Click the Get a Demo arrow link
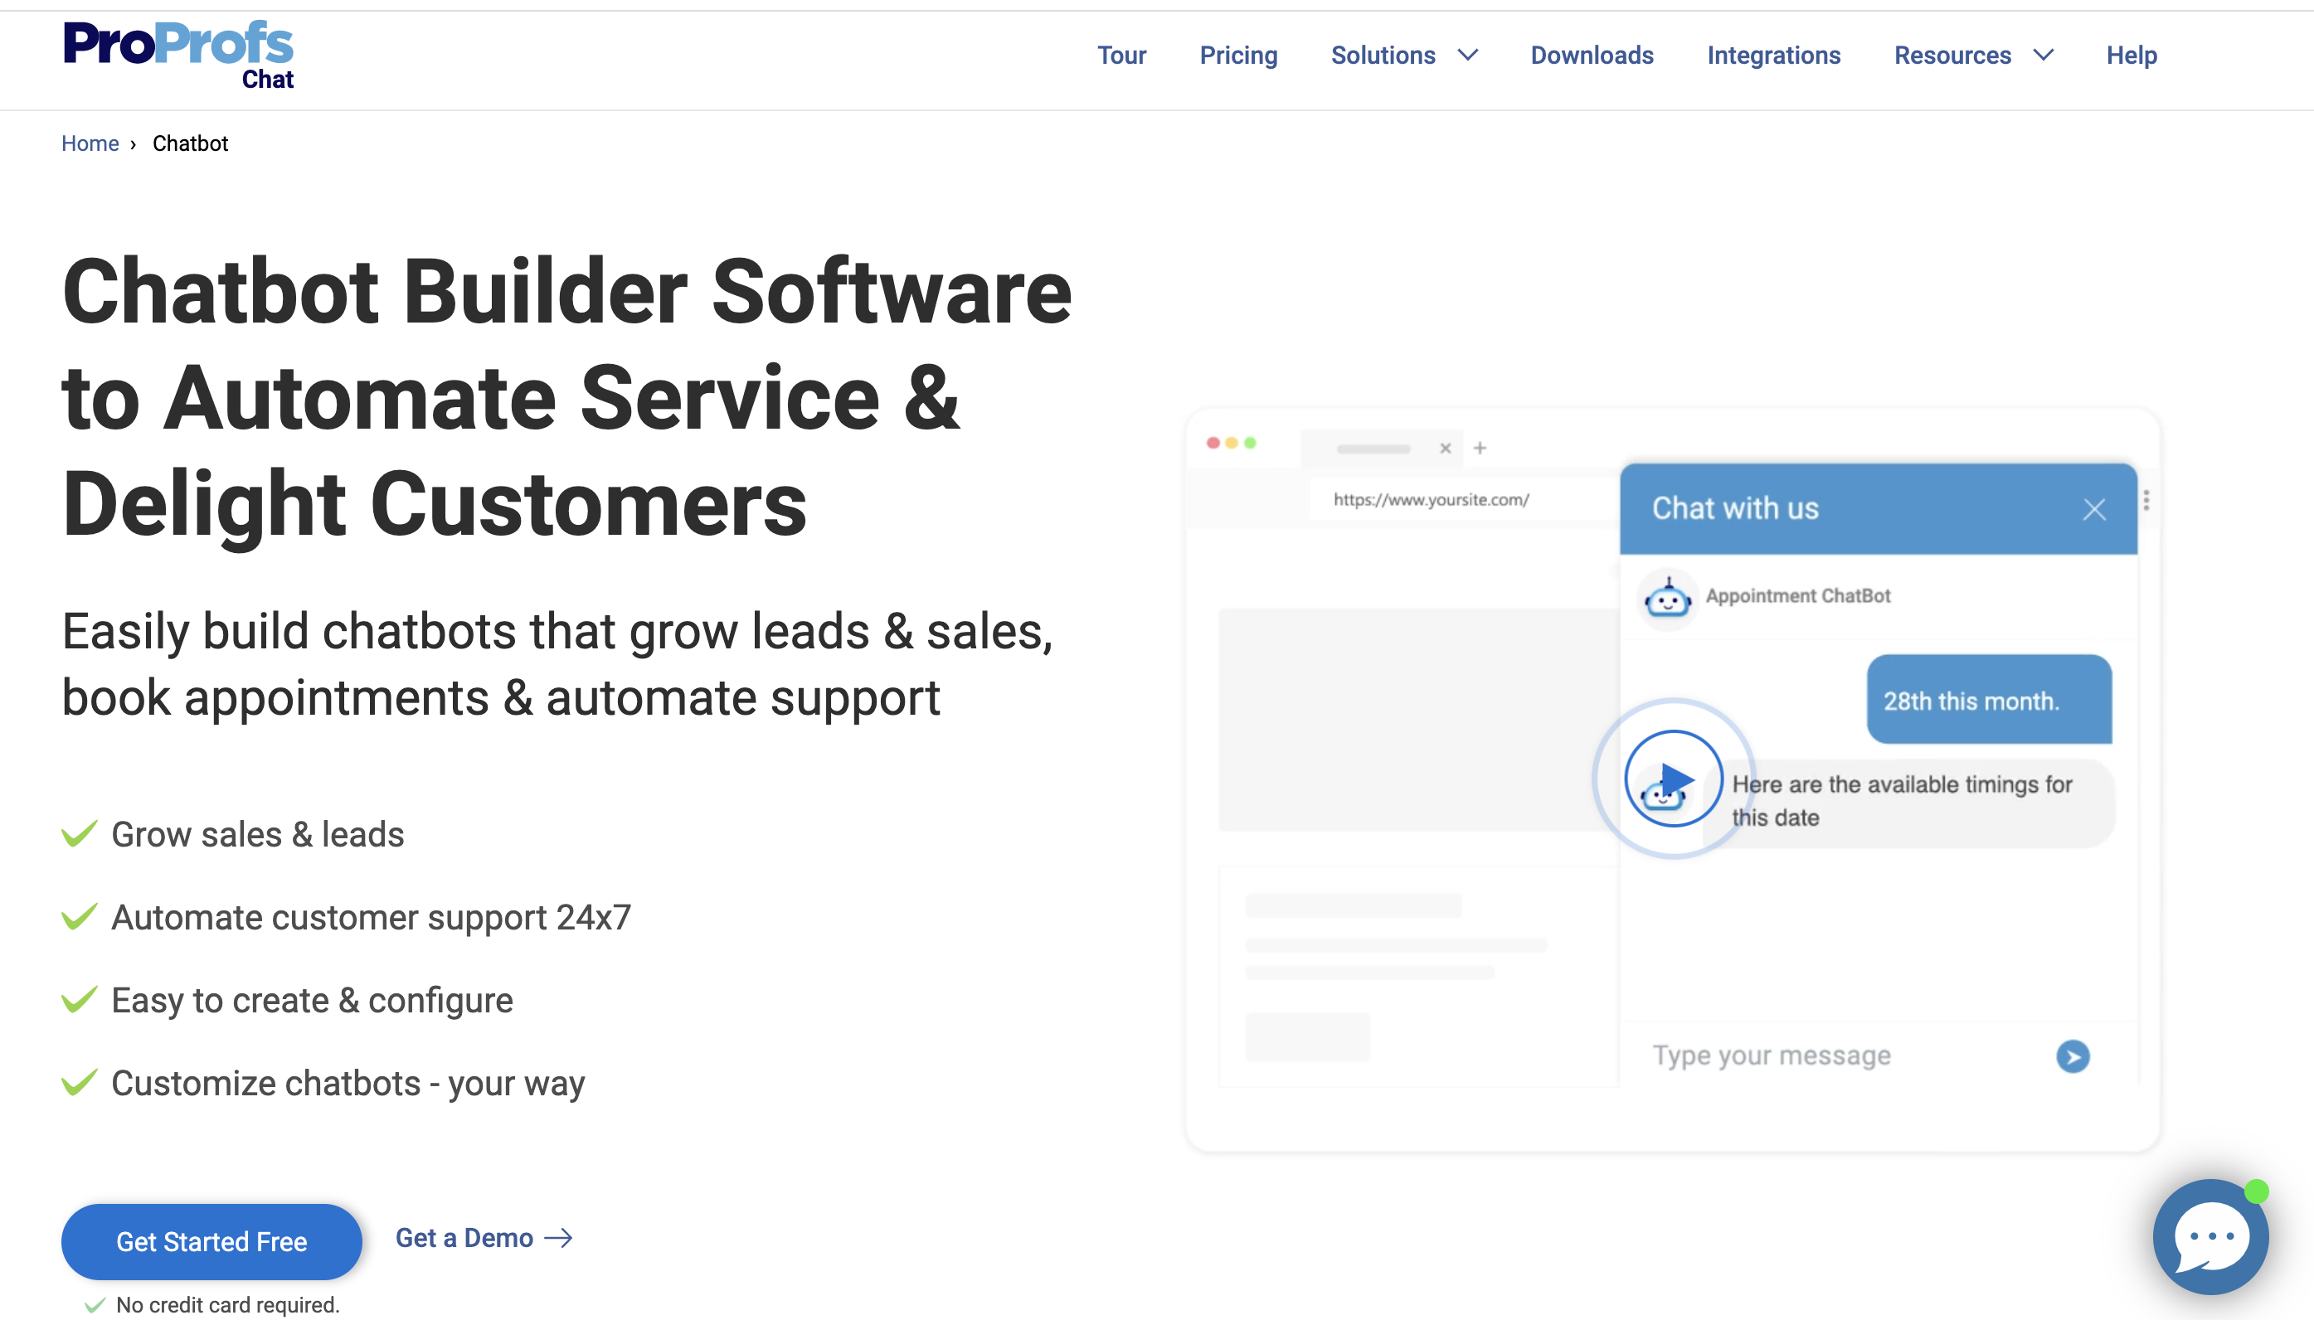Screen dimensions: 2314x1320 tap(482, 1237)
